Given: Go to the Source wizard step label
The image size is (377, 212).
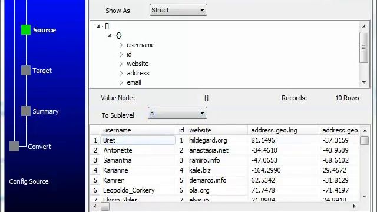Looking at the screenshot, I should [45, 30].
